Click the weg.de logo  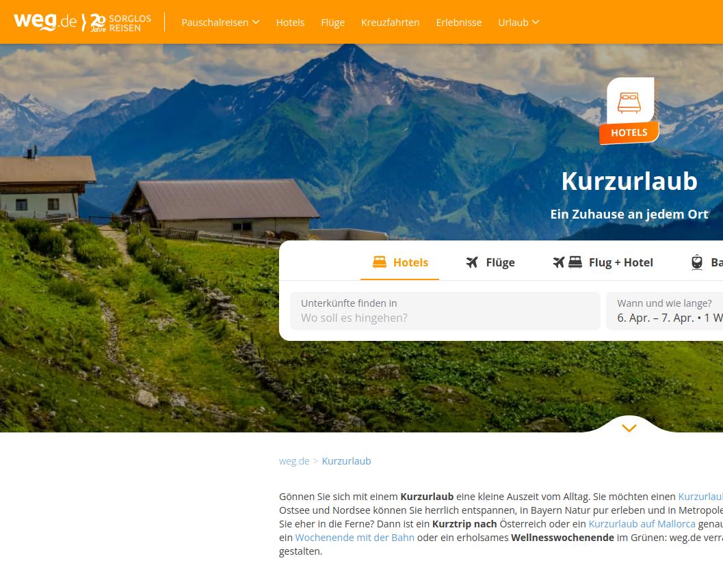pyautogui.click(x=45, y=22)
